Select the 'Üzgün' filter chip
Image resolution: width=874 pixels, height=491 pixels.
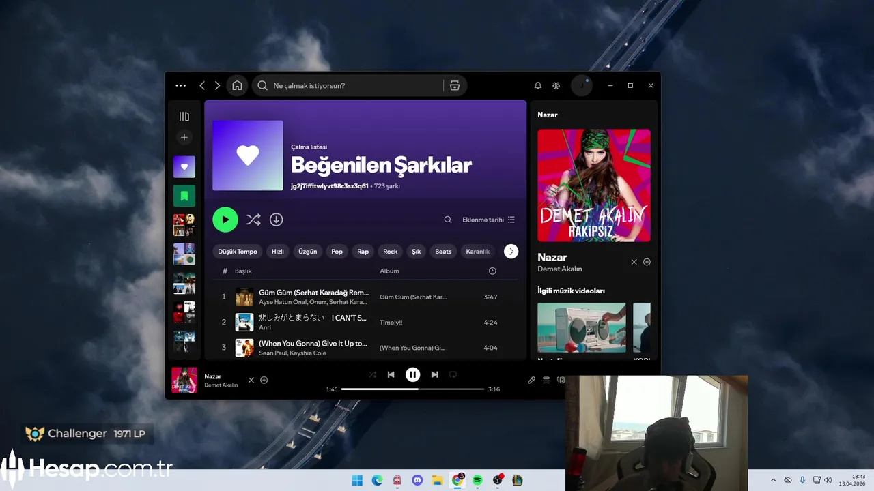308,252
